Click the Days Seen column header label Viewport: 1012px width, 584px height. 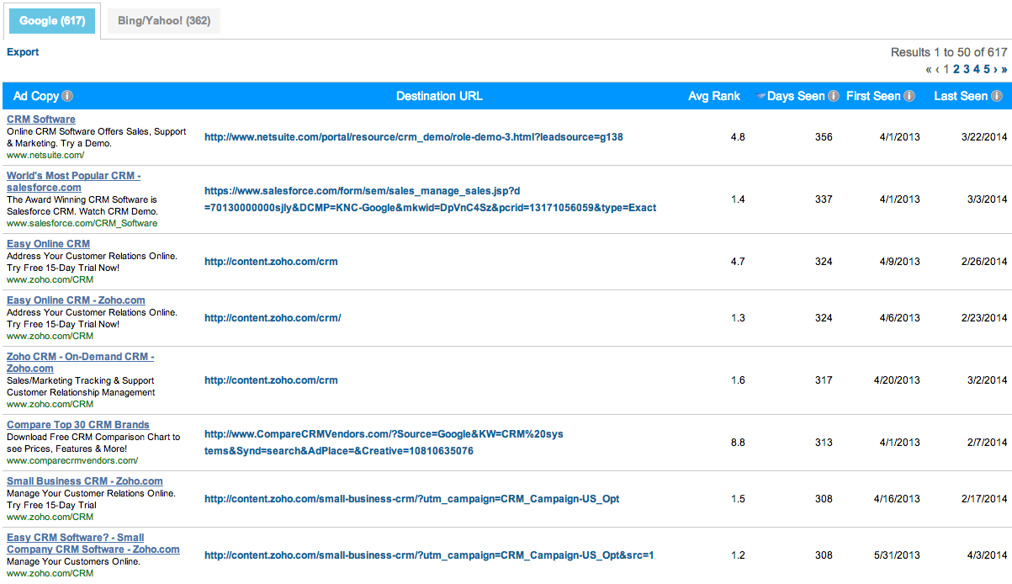point(796,96)
